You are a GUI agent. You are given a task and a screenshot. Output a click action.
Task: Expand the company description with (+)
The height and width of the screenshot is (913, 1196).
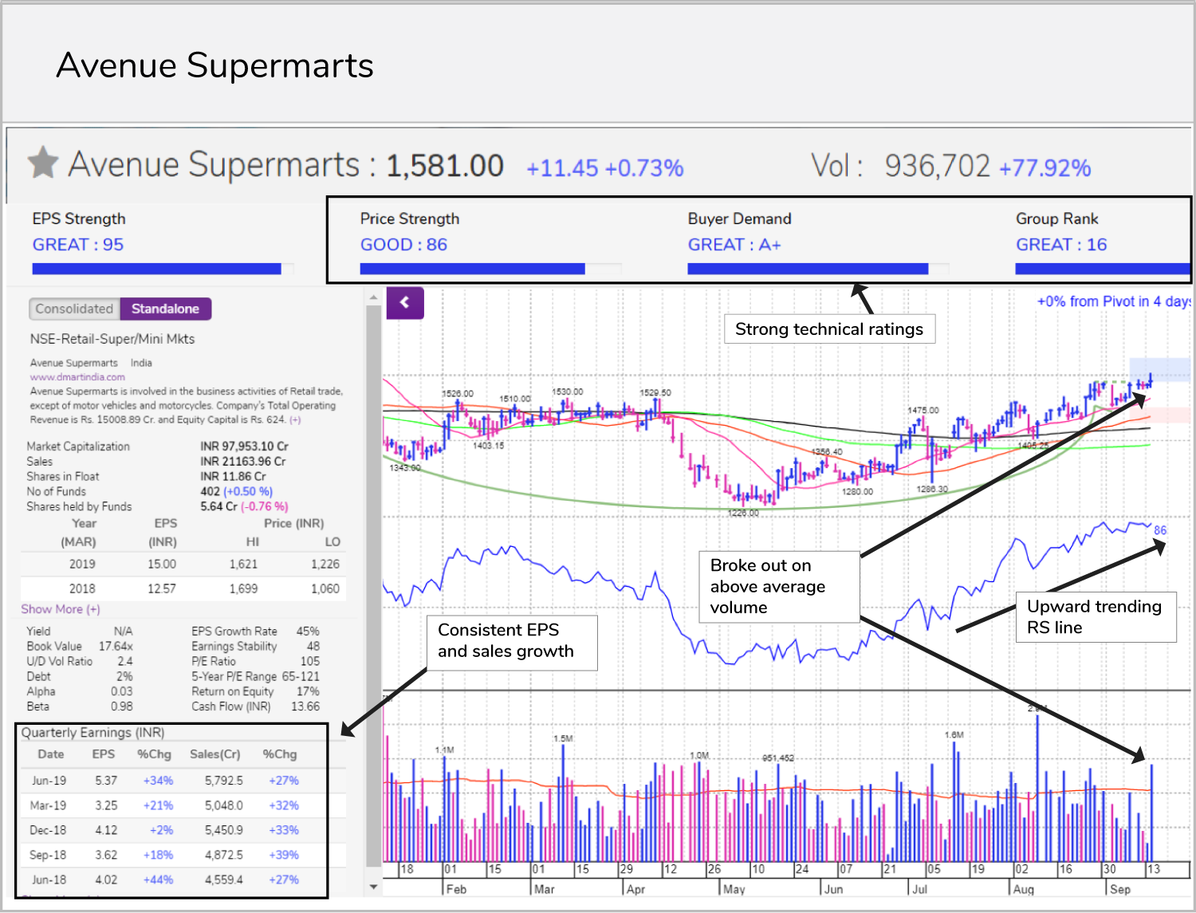tap(295, 419)
